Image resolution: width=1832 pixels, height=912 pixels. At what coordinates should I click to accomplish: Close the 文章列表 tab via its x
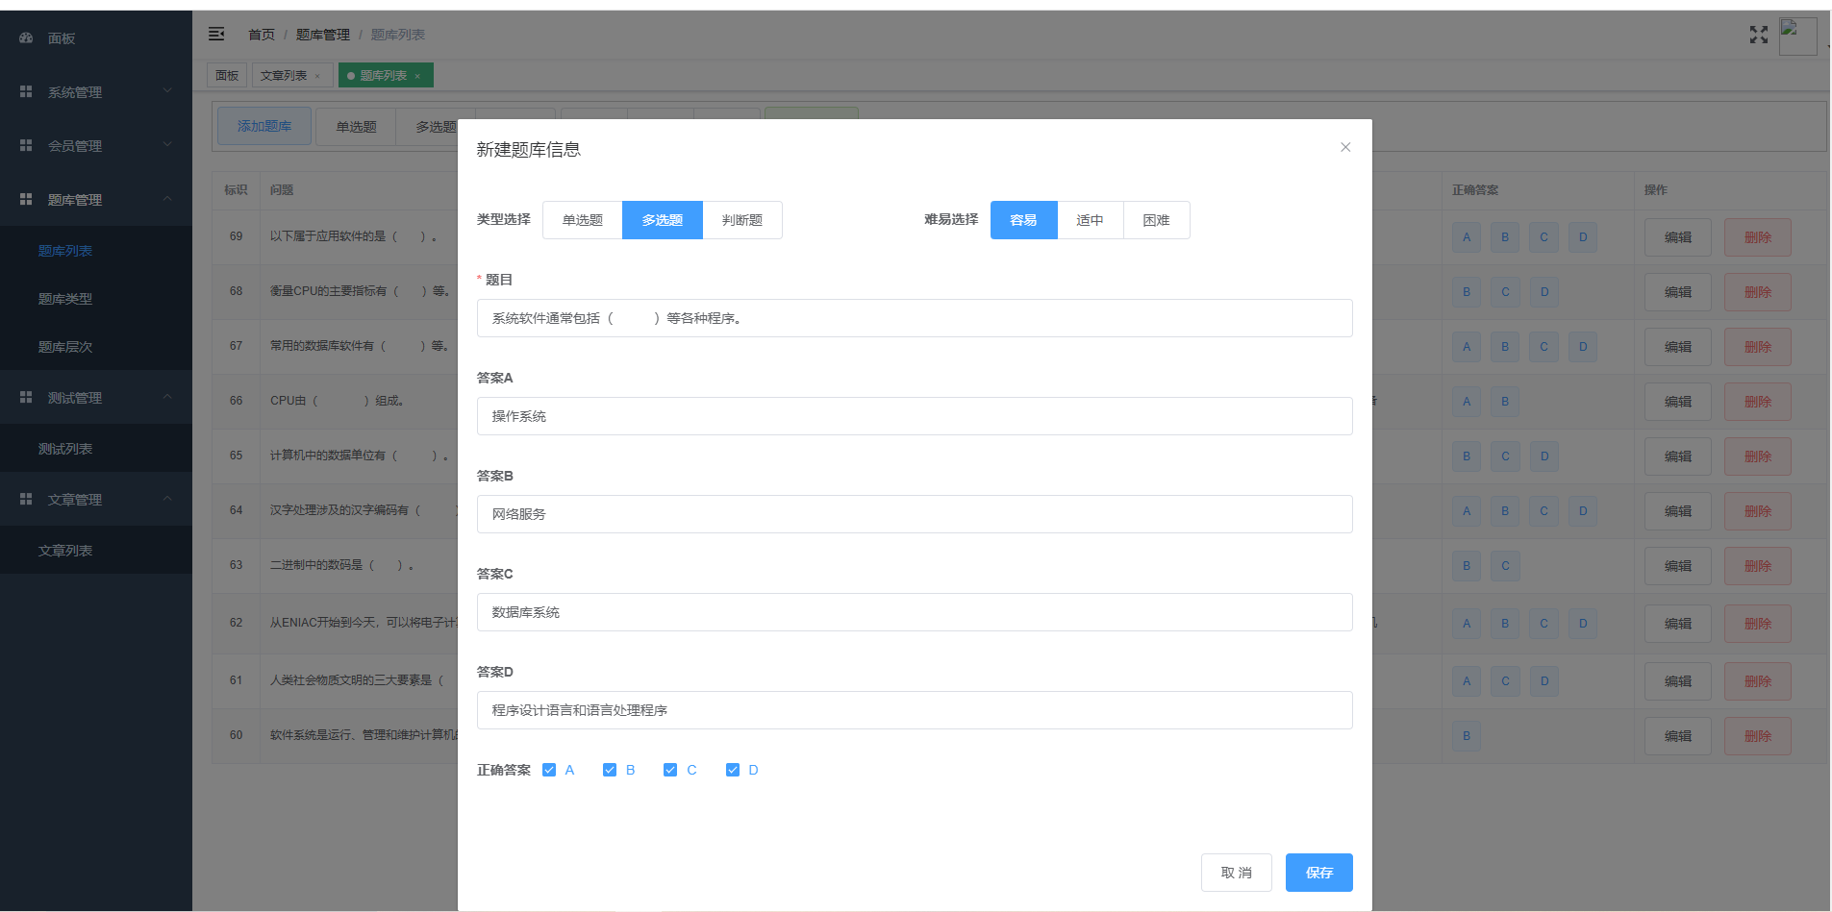point(317,76)
